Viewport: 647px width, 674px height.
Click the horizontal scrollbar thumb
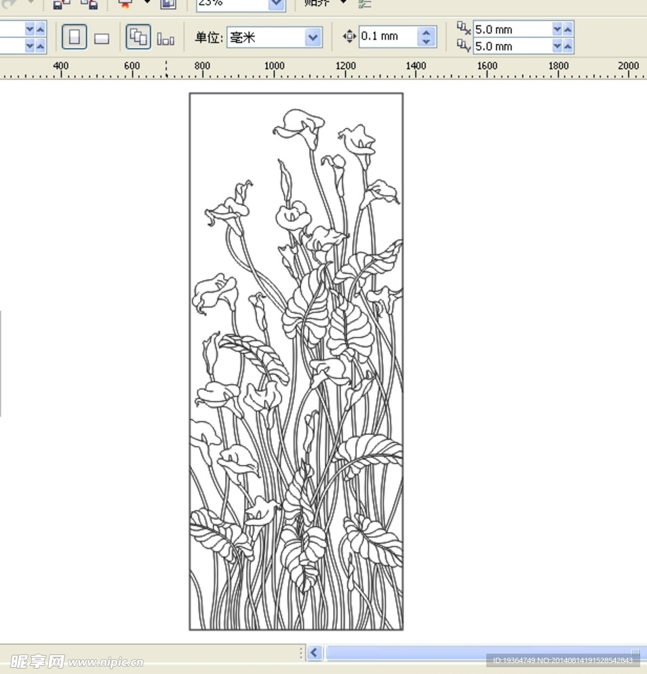(475, 653)
